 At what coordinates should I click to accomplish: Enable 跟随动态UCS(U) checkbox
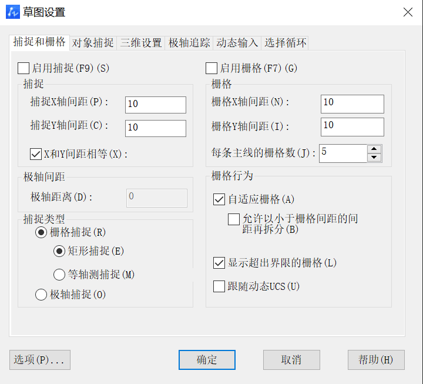[x=219, y=286]
